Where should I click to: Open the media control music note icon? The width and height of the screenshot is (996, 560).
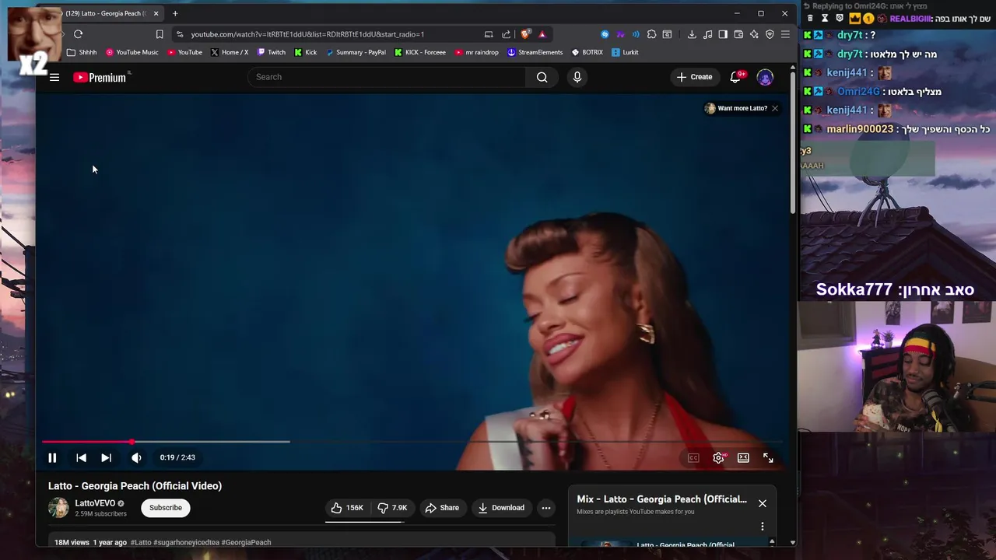coord(707,34)
